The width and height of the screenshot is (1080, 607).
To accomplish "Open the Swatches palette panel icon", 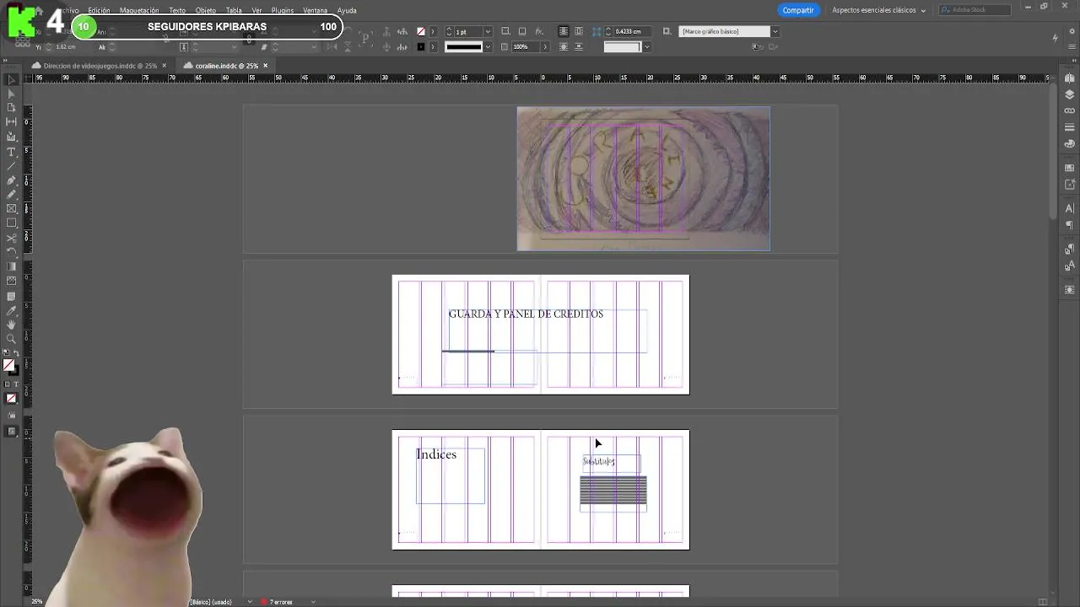I will pos(1070,168).
